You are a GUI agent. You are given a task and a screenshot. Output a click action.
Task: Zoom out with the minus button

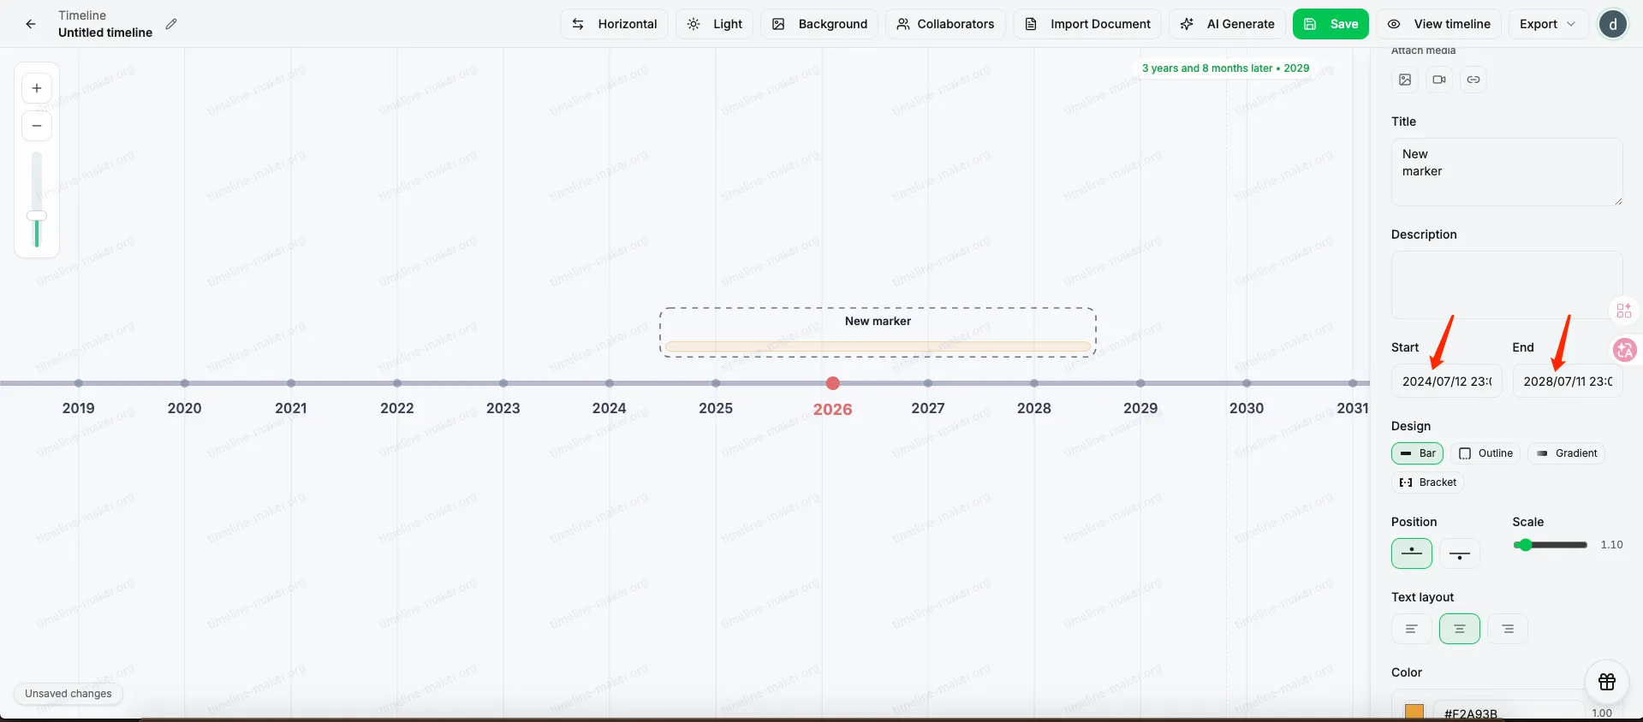pyautogui.click(x=37, y=126)
